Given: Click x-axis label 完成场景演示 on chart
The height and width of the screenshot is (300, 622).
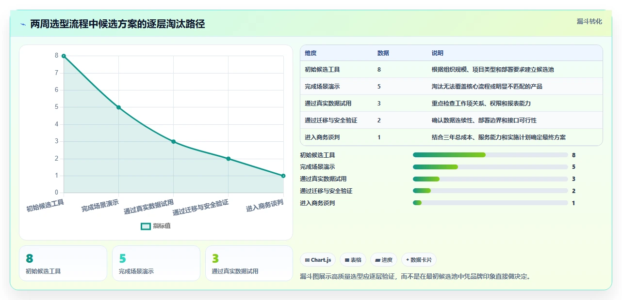Looking at the screenshot, I should pos(100,206).
